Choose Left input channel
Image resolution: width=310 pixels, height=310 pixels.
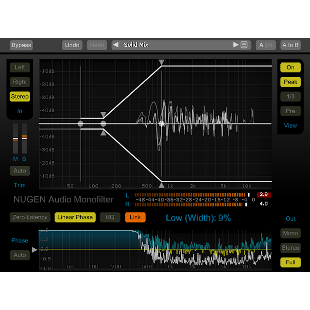pos(20,68)
